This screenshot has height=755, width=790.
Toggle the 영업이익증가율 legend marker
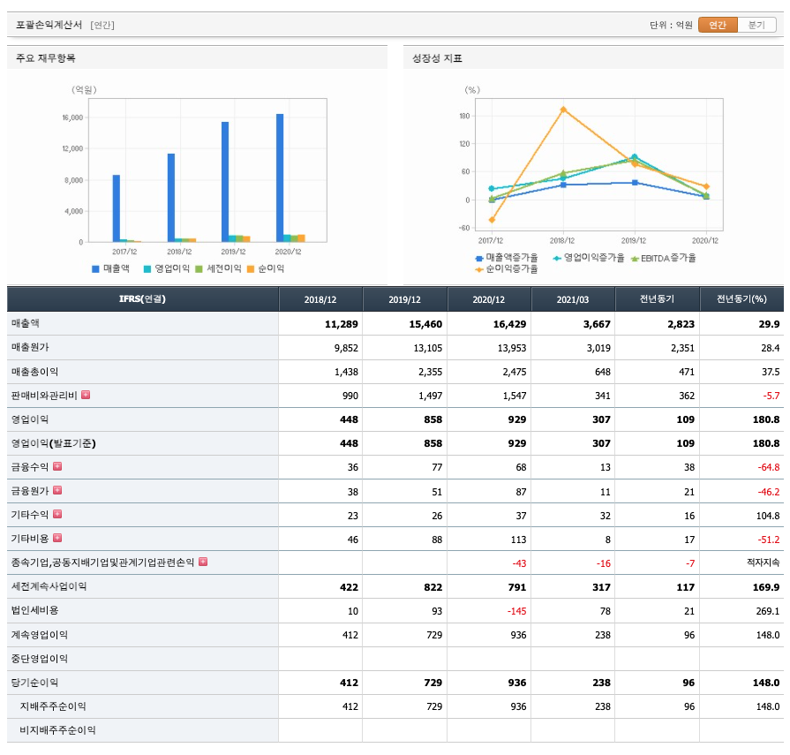(557, 258)
